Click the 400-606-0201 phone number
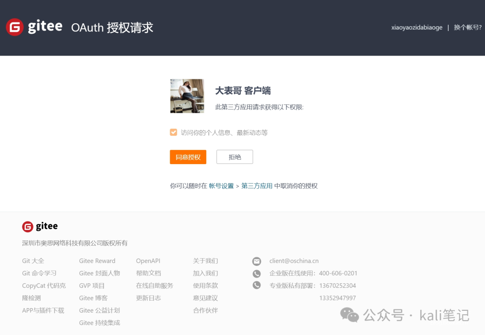The width and height of the screenshot is (485, 335). 338,273
